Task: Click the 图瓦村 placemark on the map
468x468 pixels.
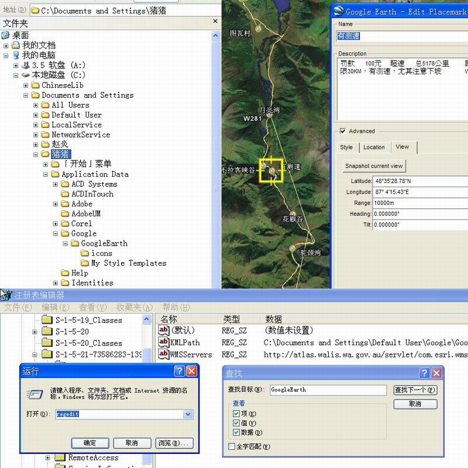Action: (x=258, y=29)
